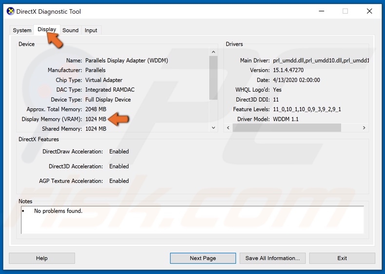Click the Feature Levels value
This screenshot has width=385, height=274.
point(307,109)
